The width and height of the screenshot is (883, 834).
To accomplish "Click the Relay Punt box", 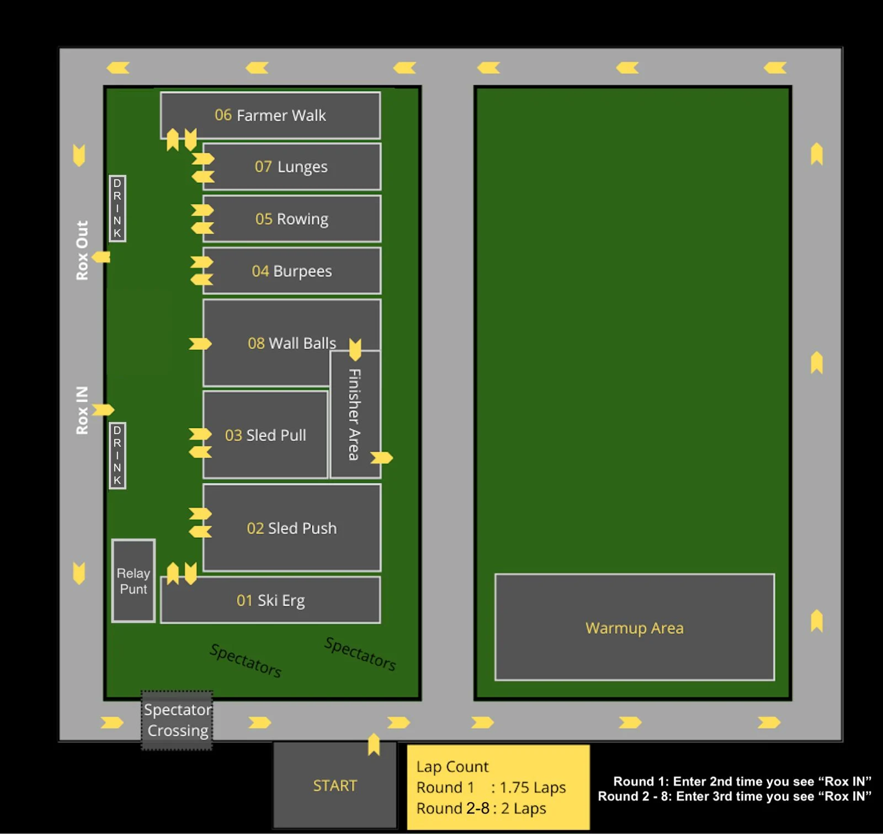I will pos(134,581).
